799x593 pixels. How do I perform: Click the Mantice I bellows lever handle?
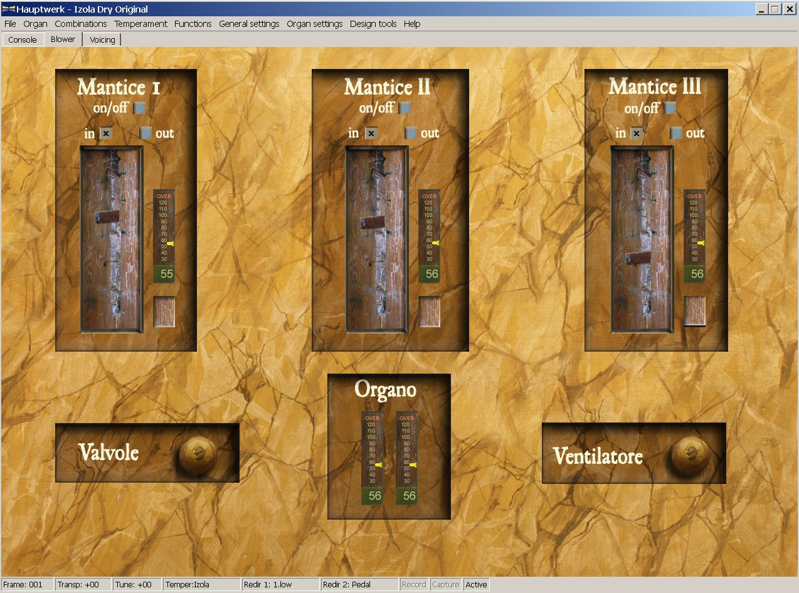(x=107, y=216)
